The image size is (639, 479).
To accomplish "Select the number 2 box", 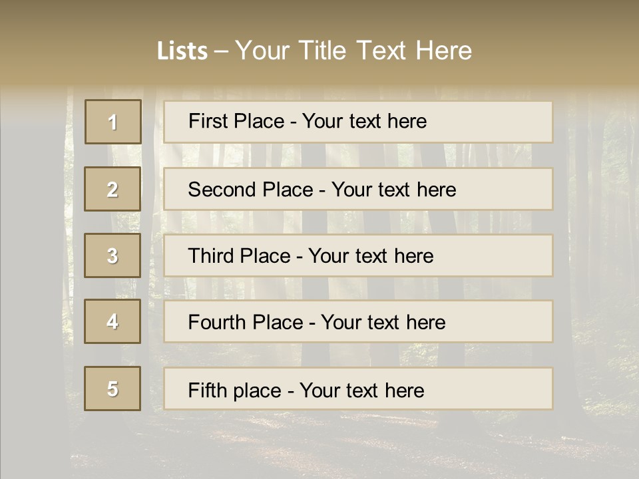I will pos(112,189).
